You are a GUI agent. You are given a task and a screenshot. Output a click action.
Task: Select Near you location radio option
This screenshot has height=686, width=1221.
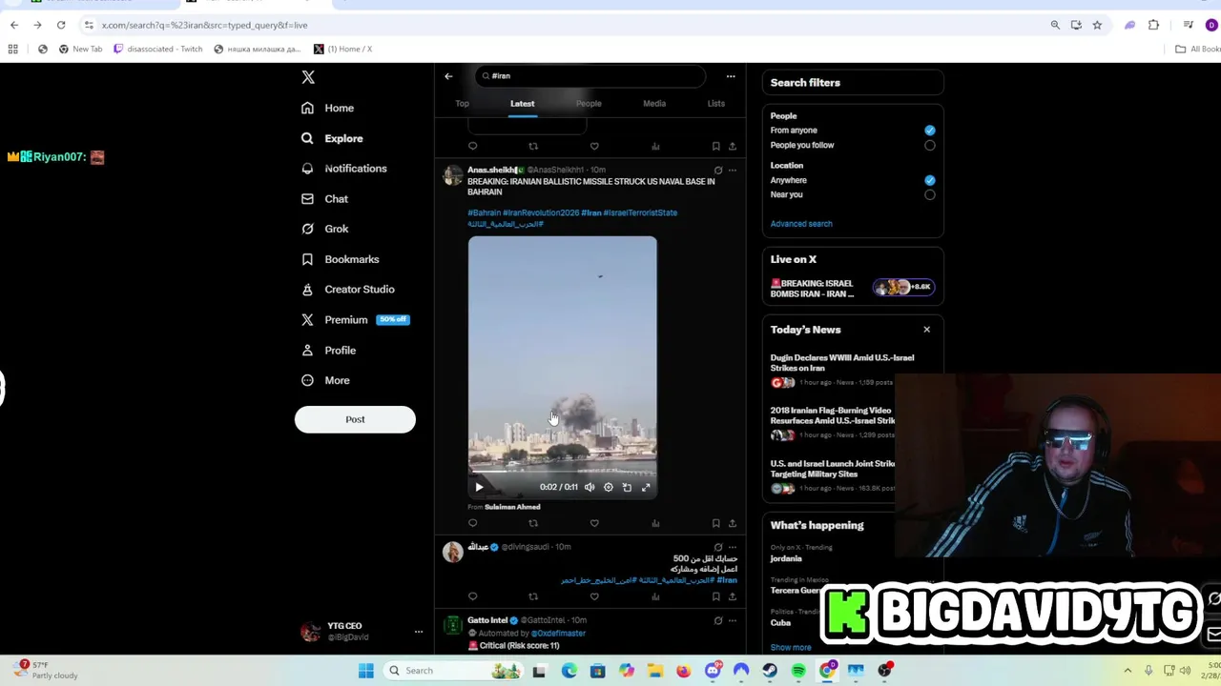click(x=929, y=195)
